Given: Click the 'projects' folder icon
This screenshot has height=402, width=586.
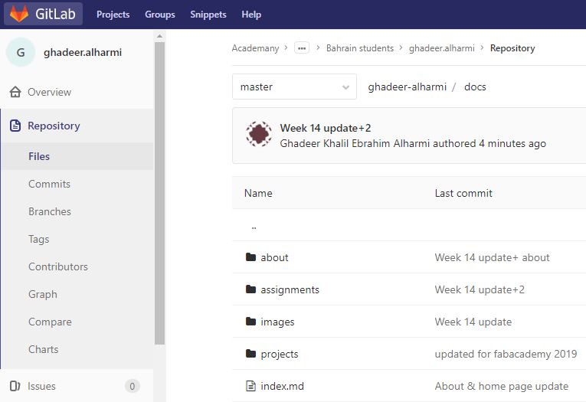Looking at the screenshot, I should pyautogui.click(x=250, y=354).
